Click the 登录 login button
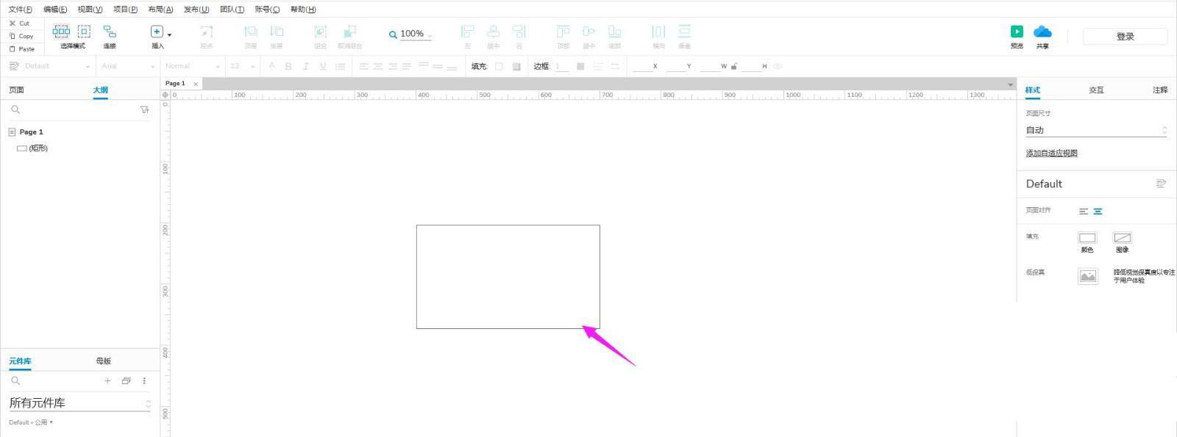 tap(1125, 37)
